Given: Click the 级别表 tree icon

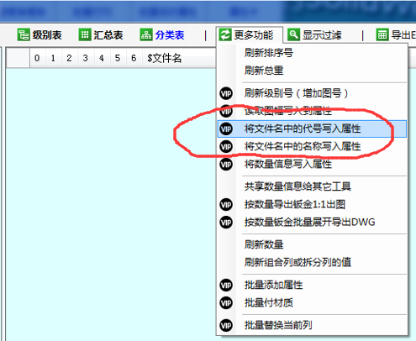Looking at the screenshot, I should [x=24, y=35].
